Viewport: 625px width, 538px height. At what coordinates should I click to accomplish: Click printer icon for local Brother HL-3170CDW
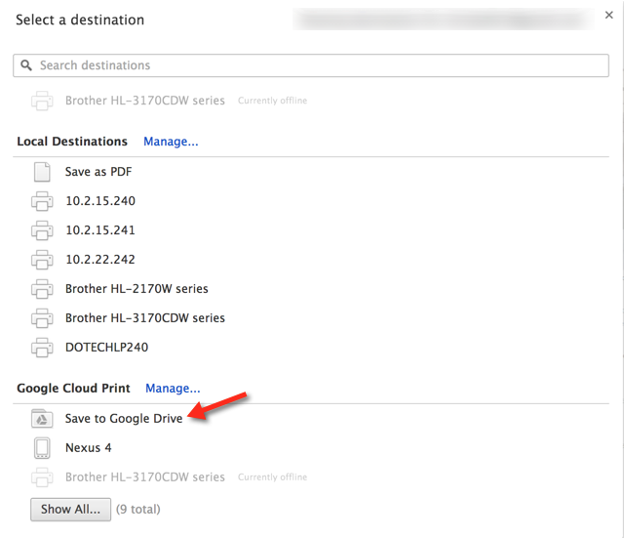point(42,318)
